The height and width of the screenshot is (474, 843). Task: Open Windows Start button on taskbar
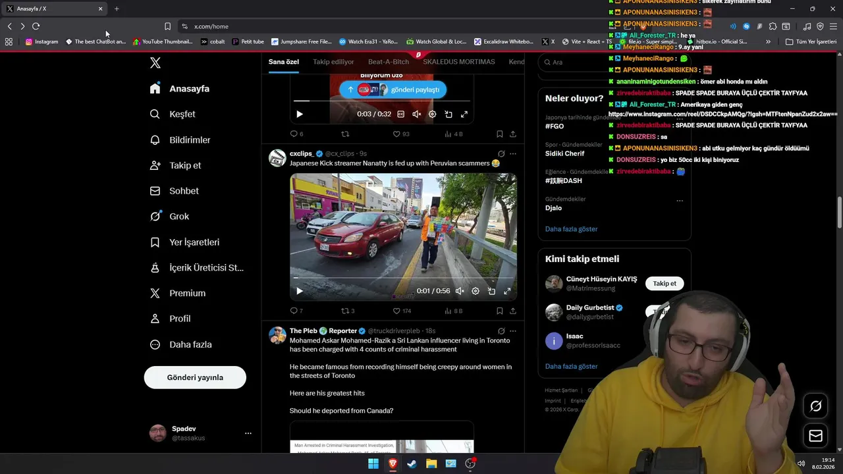tap(373, 463)
